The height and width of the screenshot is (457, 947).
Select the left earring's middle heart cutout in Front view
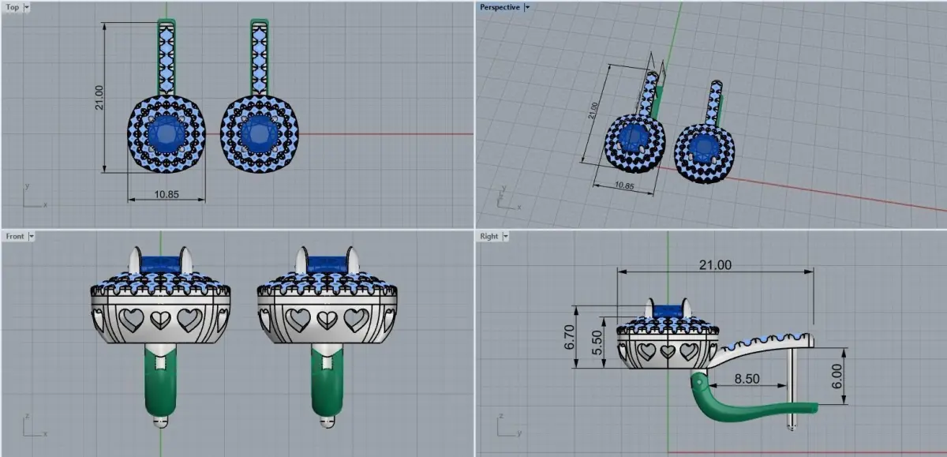(160, 320)
